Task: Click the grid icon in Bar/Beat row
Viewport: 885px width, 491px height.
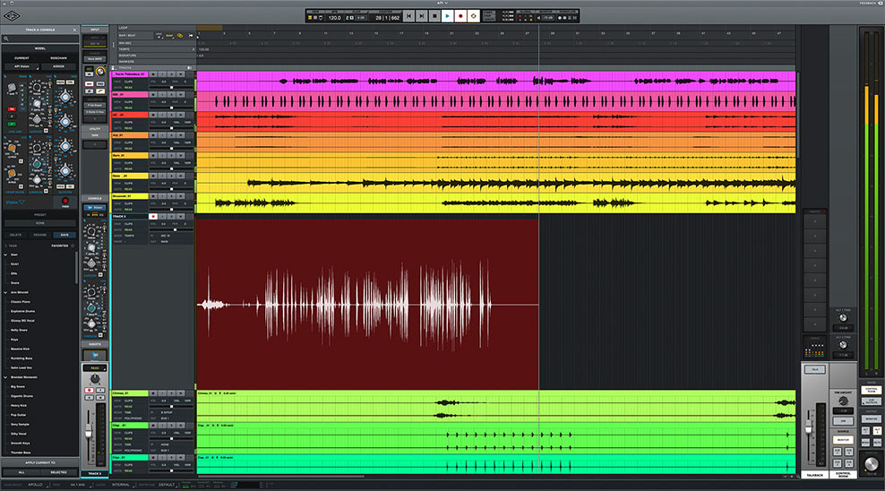Action: [159, 36]
